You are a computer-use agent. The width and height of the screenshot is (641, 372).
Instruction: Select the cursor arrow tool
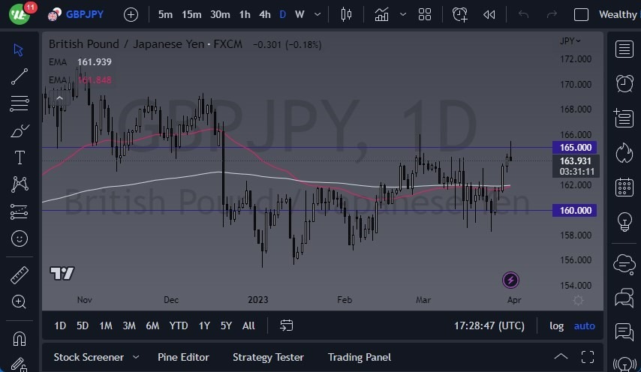tap(19, 49)
